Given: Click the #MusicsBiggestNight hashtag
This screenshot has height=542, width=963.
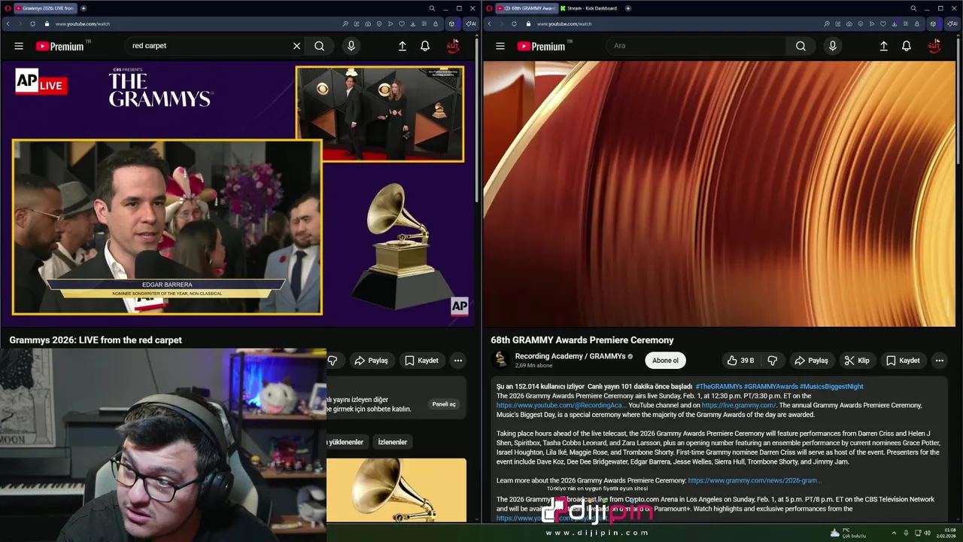Looking at the screenshot, I should pyautogui.click(x=831, y=386).
